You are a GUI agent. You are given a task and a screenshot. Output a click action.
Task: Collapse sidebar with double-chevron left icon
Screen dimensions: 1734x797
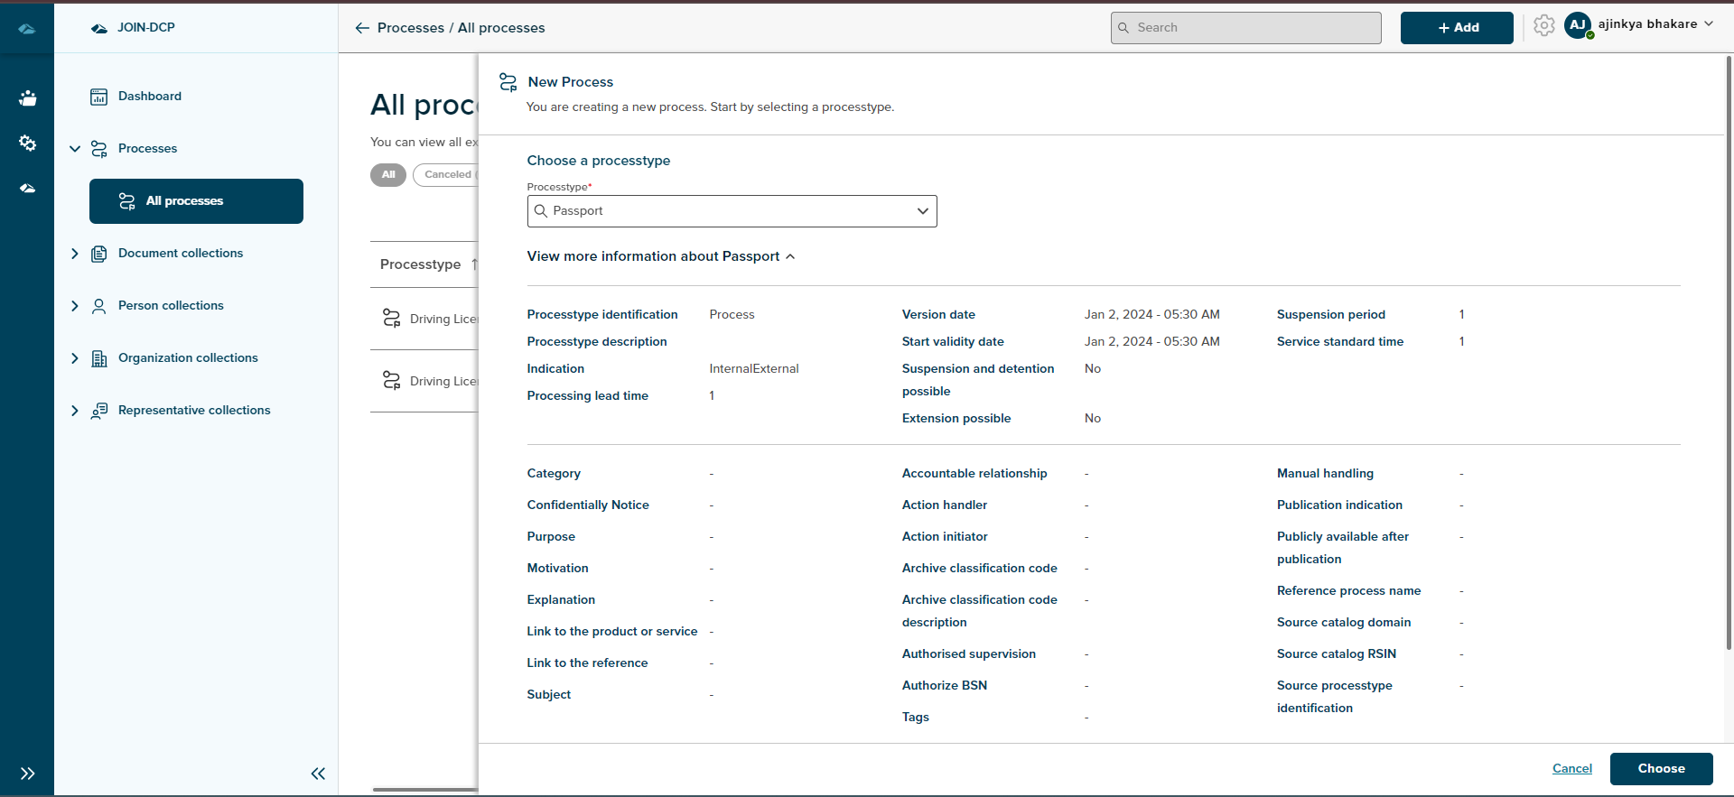pyautogui.click(x=318, y=774)
